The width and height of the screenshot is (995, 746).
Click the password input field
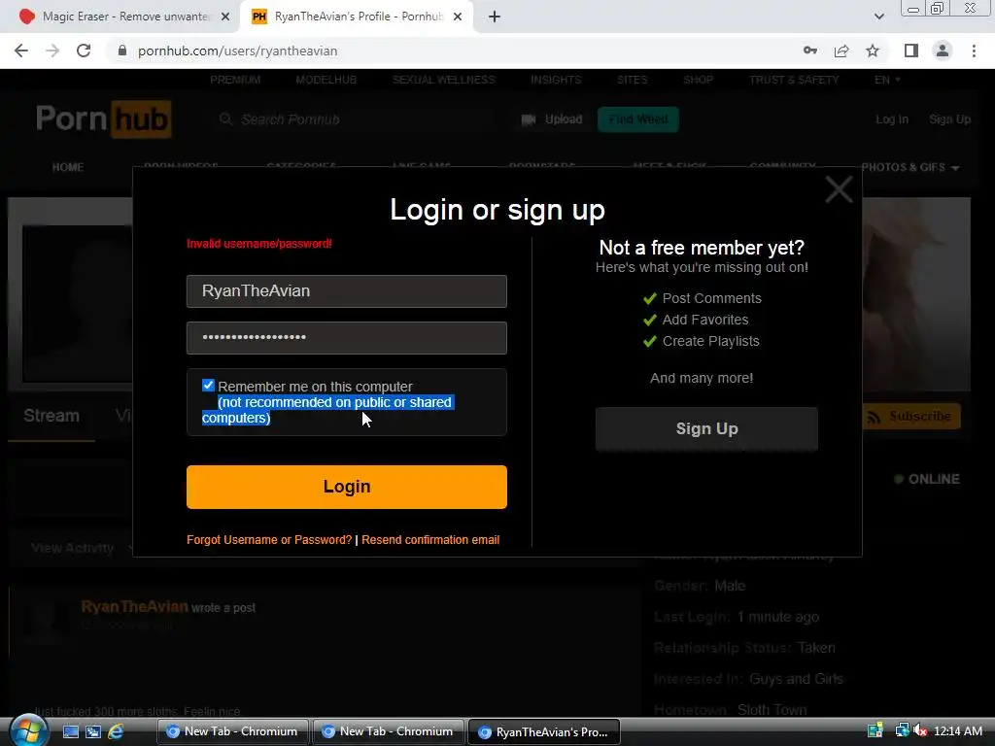(347, 337)
